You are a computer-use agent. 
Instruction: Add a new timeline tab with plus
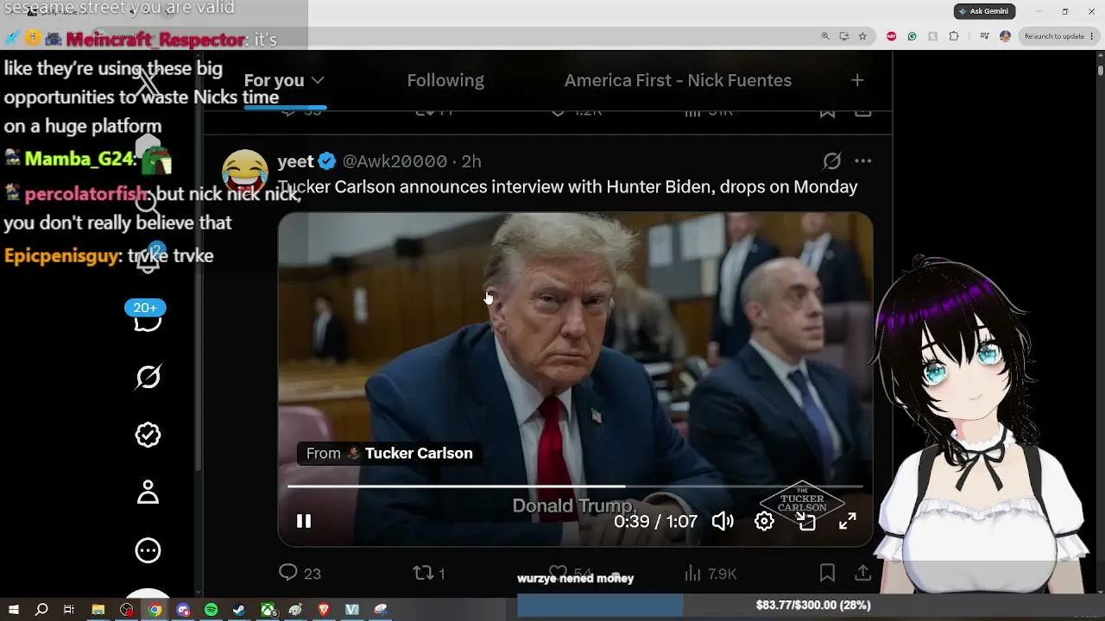[857, 80]
